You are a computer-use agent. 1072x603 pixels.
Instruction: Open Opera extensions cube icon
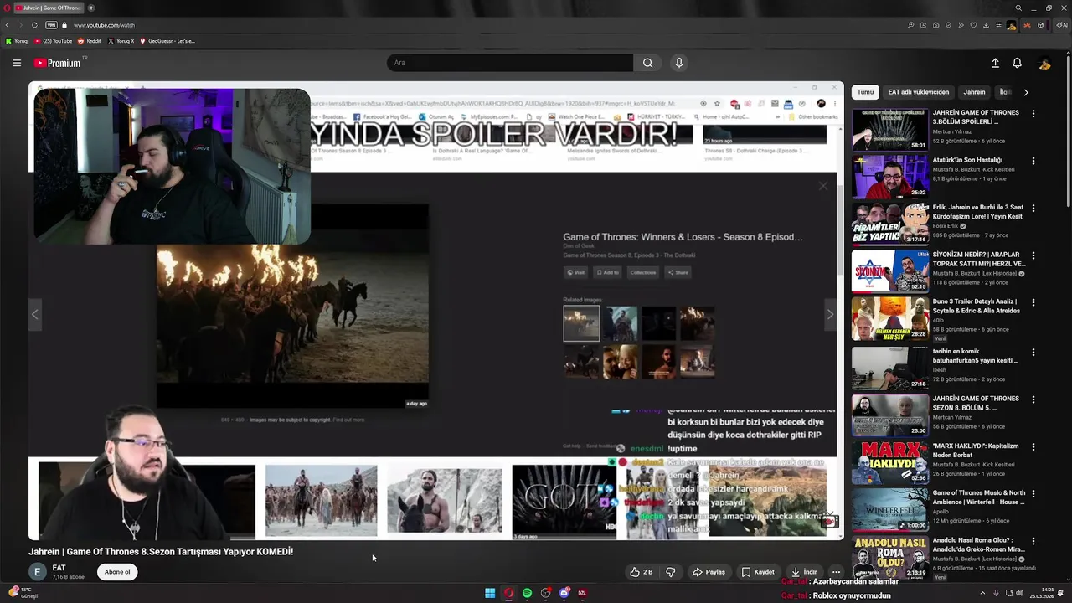(x=1040, y=25)
